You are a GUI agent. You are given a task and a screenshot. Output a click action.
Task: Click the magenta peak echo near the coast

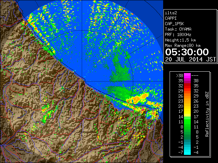point(143,109)
